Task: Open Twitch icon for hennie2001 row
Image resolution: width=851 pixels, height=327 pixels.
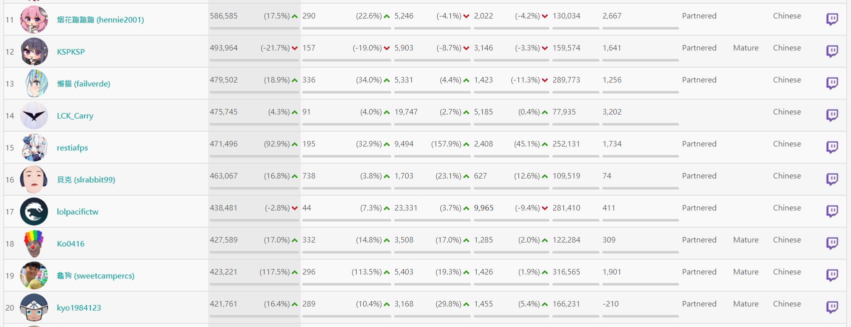Action: 832,19
